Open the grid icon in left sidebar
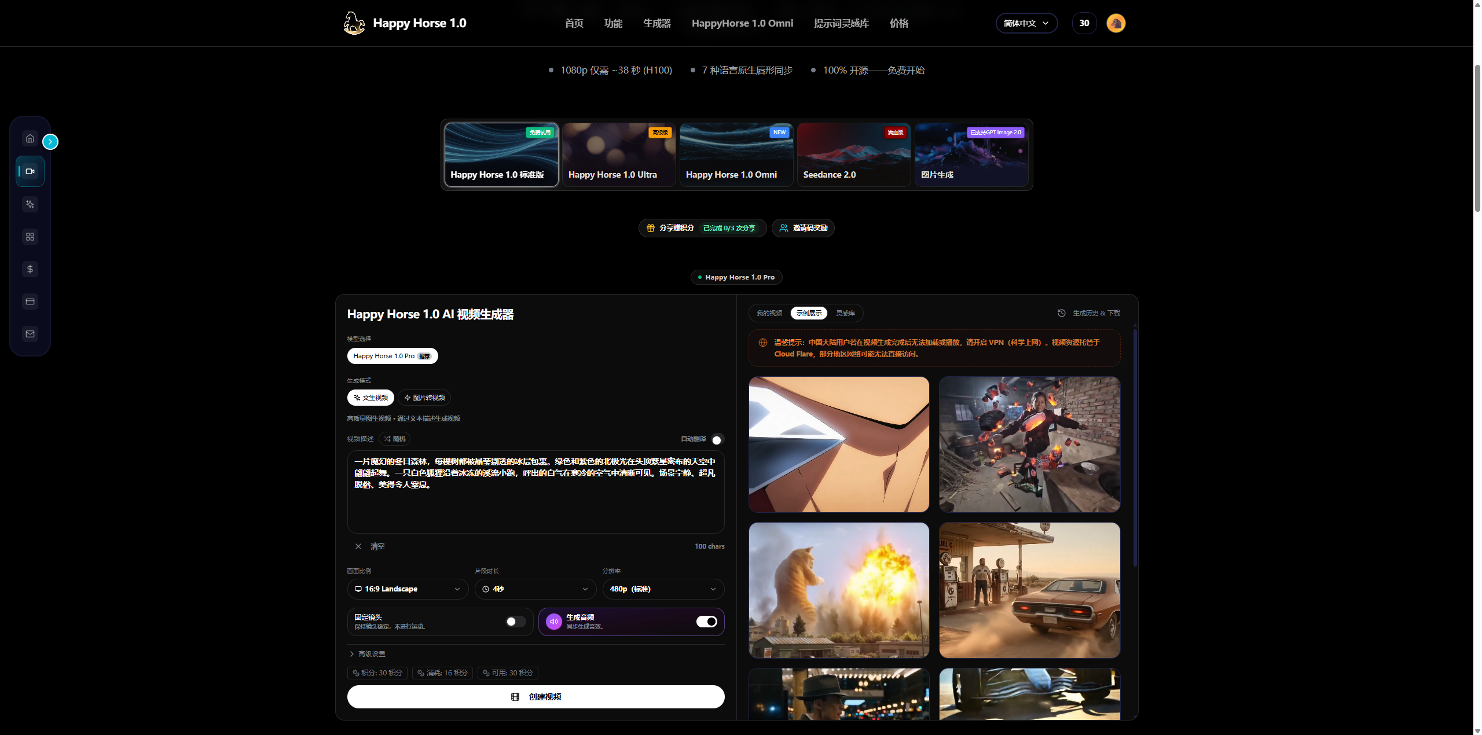Screen dimensions: 1482x735 (x=30, y=237)
